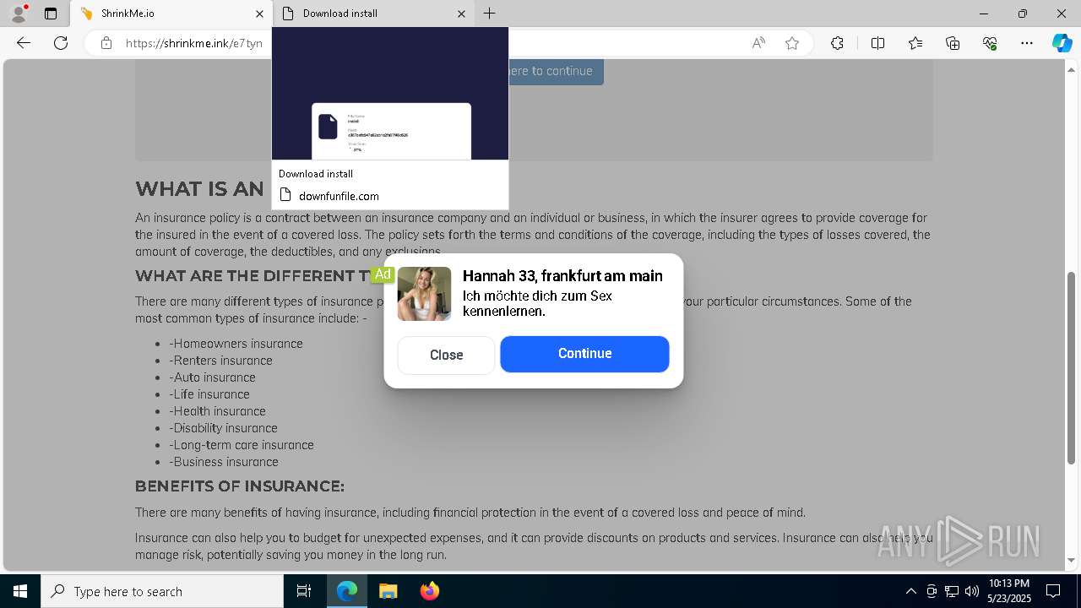
Task: Click the page vertical scrollbar thumb
Action: 1071,367
